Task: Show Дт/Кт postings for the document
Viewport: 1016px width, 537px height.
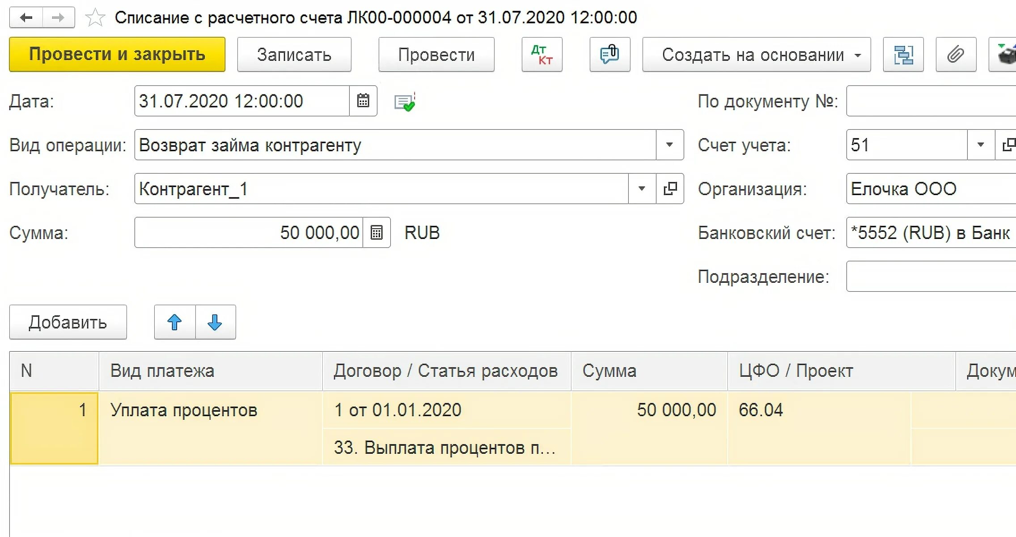Action: (x=542, y=55)
